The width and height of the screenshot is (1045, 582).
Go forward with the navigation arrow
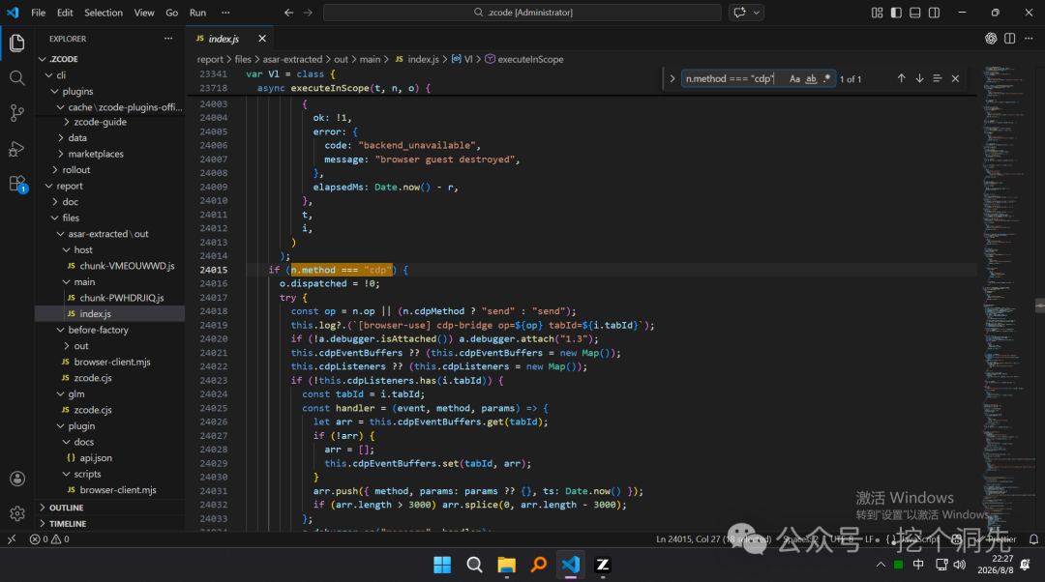[308, 13]
